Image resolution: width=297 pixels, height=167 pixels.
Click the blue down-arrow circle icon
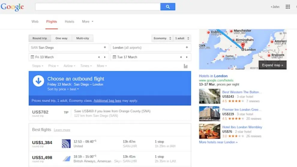coord(38,81)
